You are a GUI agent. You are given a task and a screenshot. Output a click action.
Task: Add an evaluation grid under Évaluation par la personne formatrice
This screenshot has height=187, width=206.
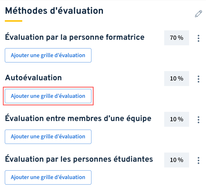click(x=48, y=55)
